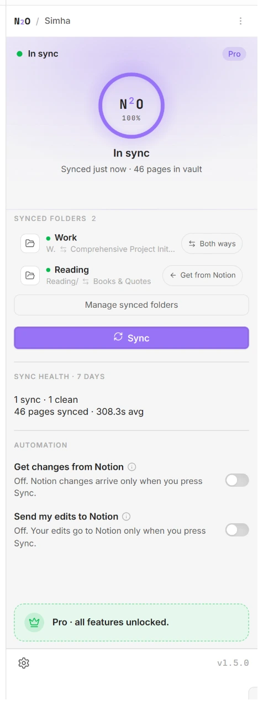Click version number v1.5.0
The width and height of the screenshot is (263, 705).
233,663
